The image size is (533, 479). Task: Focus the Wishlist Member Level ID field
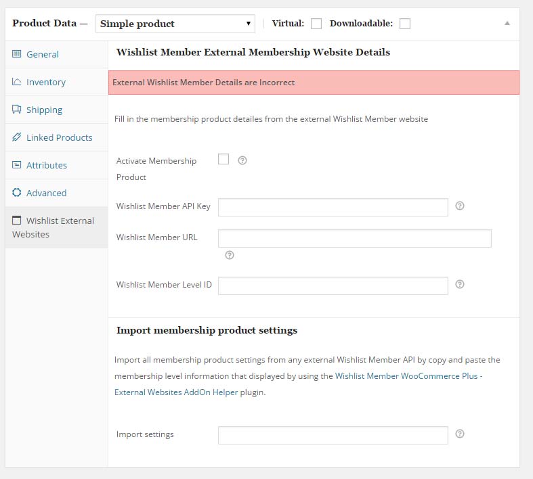point(333,286)
